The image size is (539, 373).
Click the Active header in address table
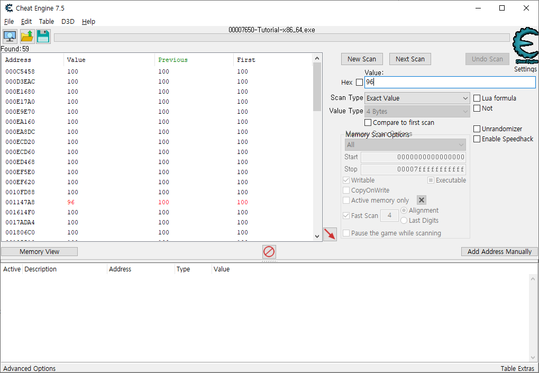tap(12, 269)
